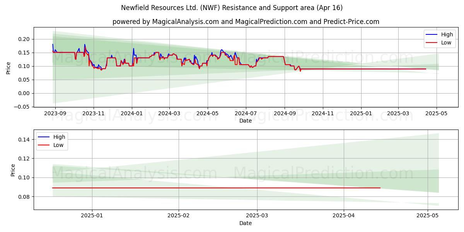Click 'Low' in the top chart legend
This screenshot has width=464, height=232.
446,43
